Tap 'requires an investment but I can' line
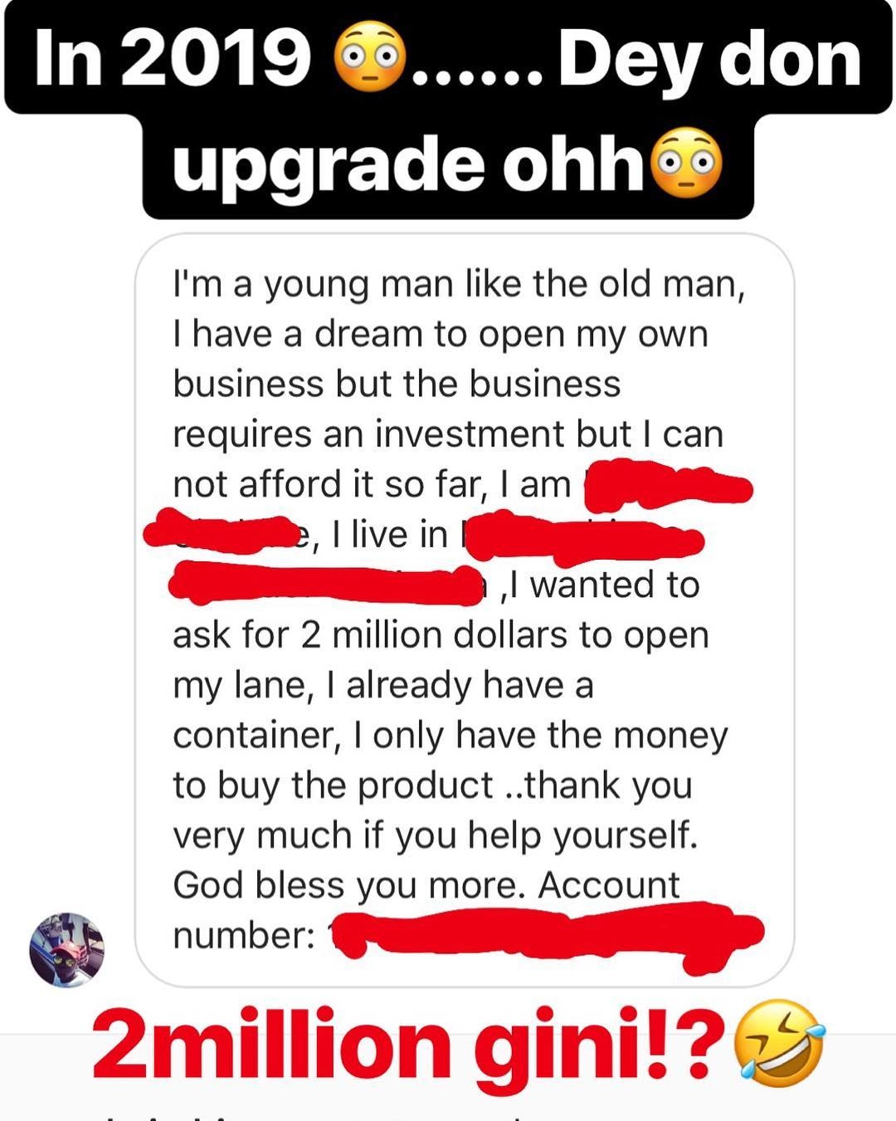The image size is (896, 1121). [x=448, y=434]
